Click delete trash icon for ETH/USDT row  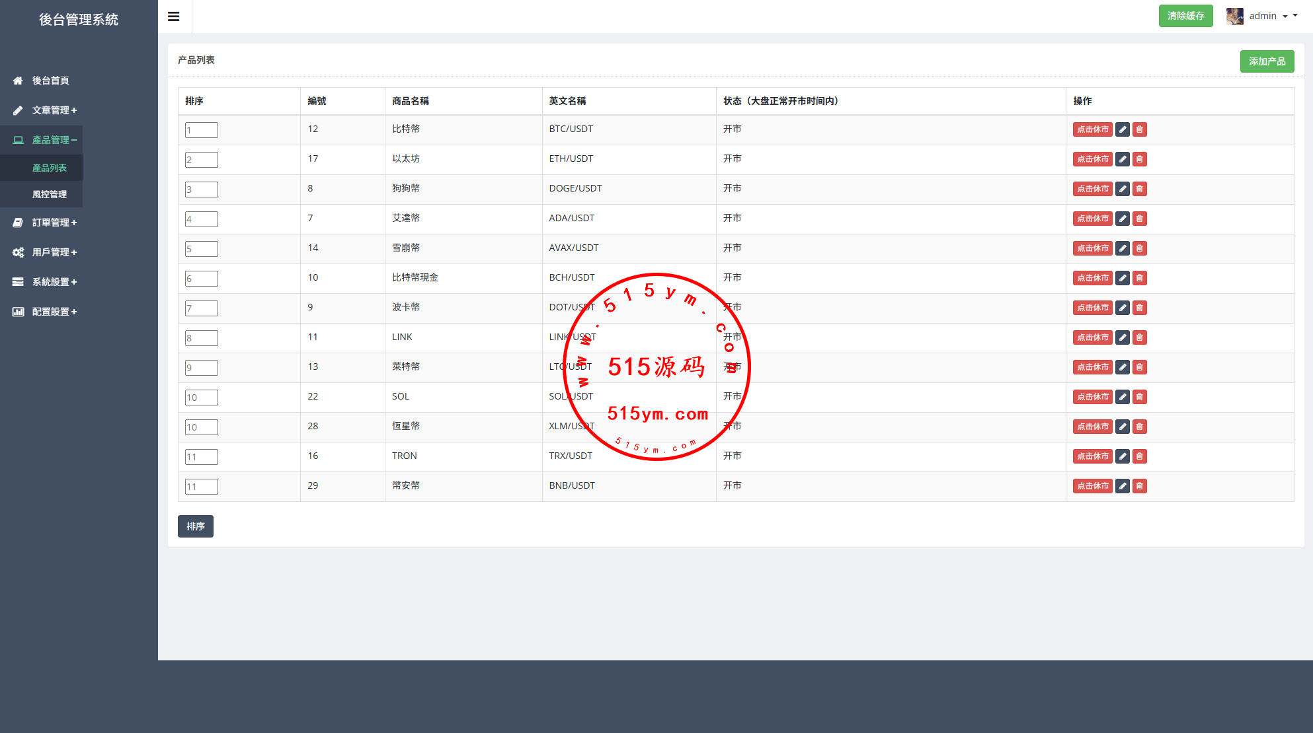tap(1139, 159)
